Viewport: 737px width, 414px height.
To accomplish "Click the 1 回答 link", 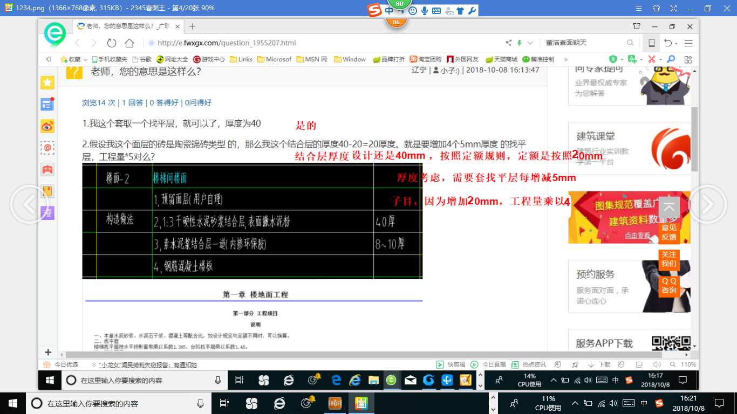I will pyautogui.click(x=132, y=102).
